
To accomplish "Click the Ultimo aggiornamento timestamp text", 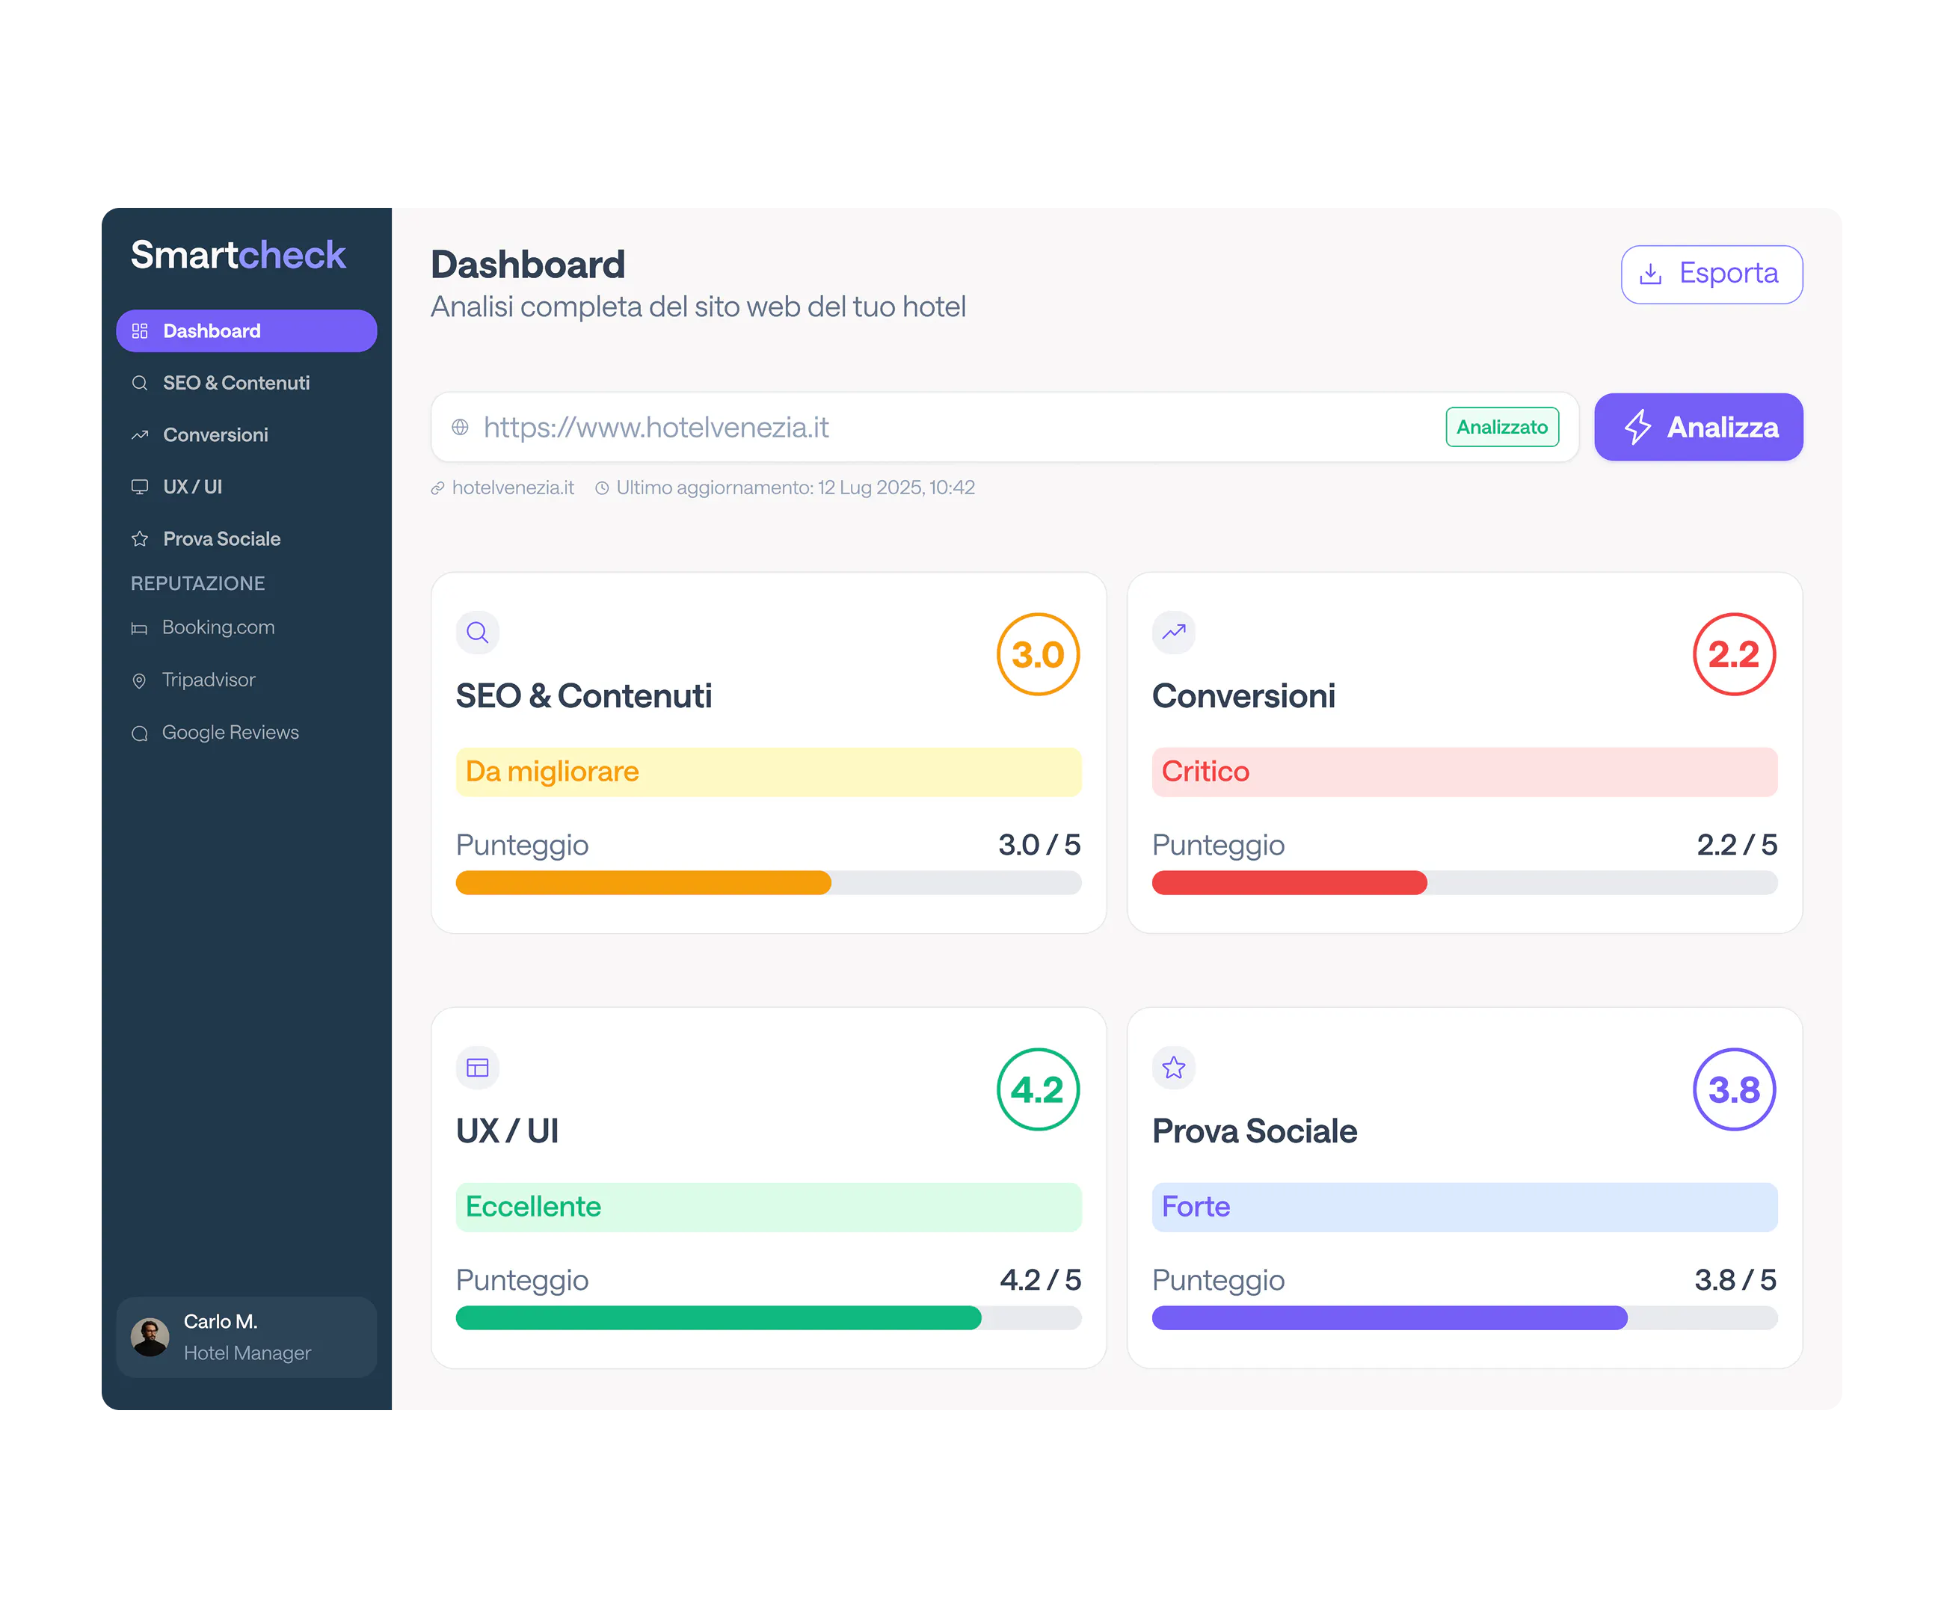I will point(796,487).
